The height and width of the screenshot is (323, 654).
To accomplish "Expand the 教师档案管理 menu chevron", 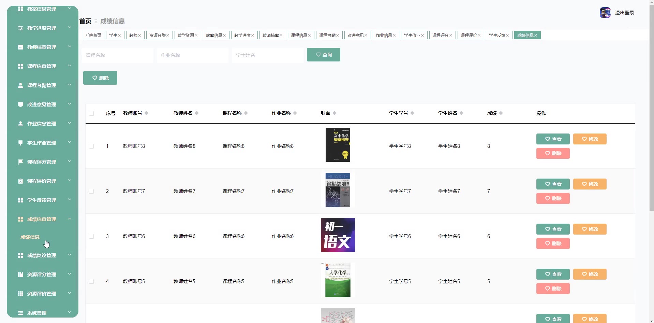I will tap(70, 46).
